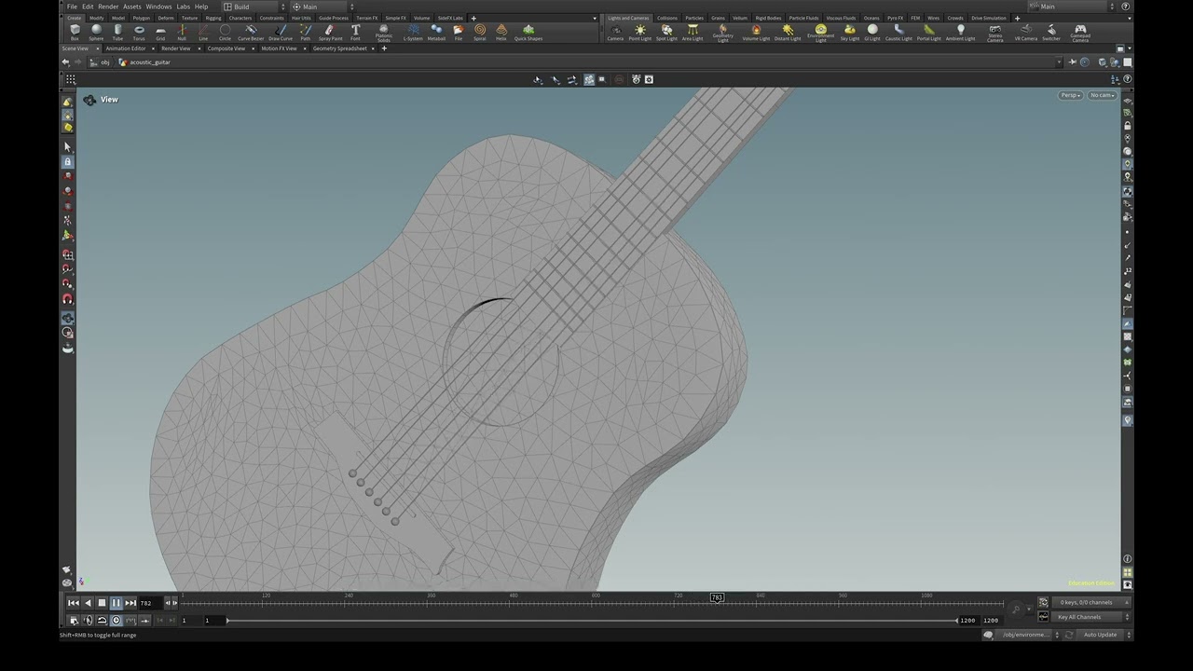Select the Switcher shelf tool
This screenshot has width=1193, height=671.
pyautogui.click(x=1051, y=33)
